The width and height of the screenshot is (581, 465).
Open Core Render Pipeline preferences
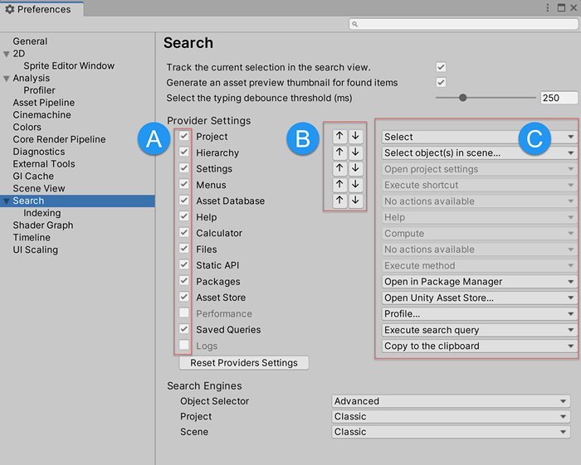click(59, 139)
